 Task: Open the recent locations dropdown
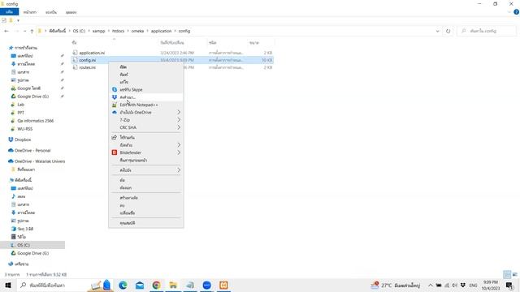[x=24, y=31]
